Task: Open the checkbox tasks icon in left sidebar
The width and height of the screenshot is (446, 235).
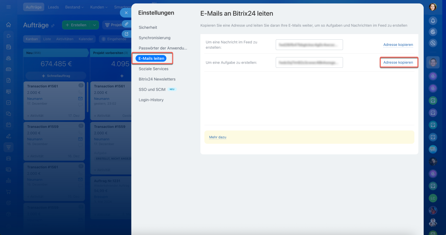Action: click(x=9, y=103)
